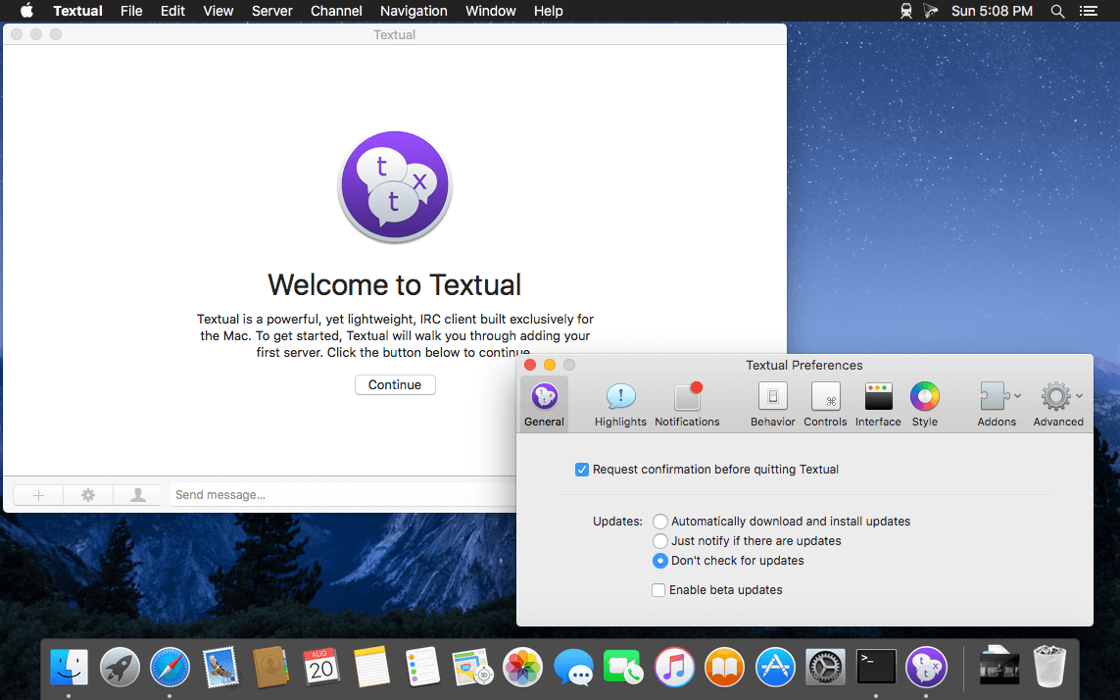This screenshot has height=700, width=1120.
Task: Open Terminal from the dock
Action: (x=876, y=668)
